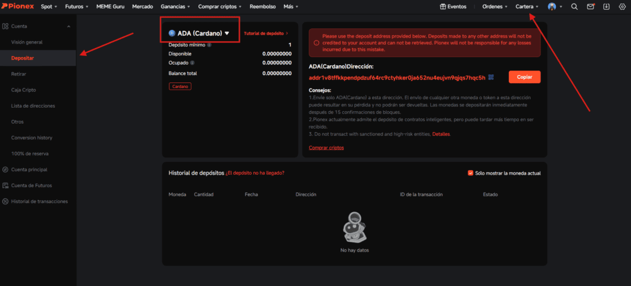
Task: Click the info icon beside Depósito mínimo
Action: 210,45
